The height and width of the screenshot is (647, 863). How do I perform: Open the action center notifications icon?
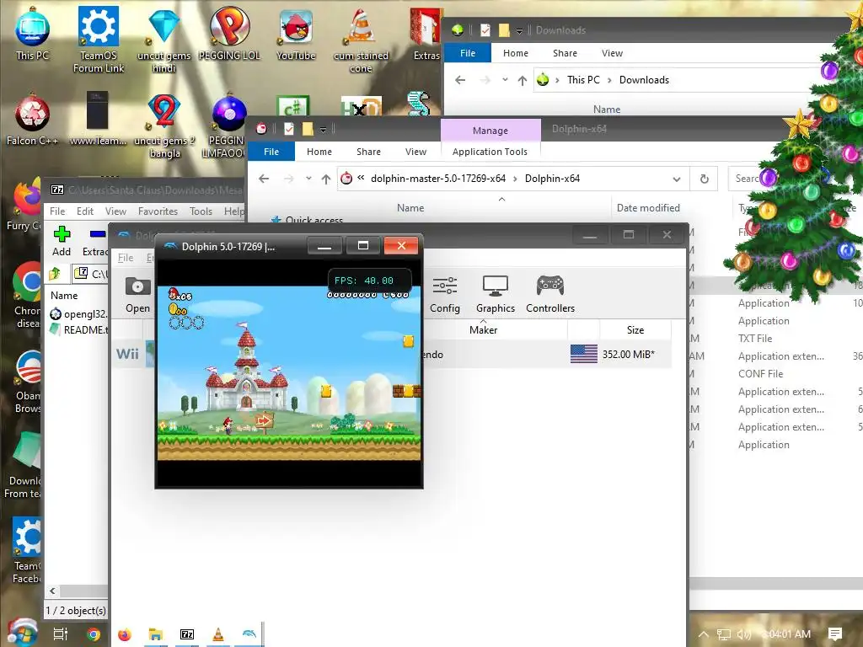click(835, 634)
